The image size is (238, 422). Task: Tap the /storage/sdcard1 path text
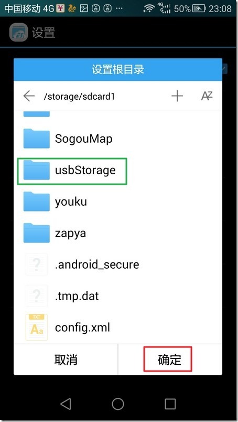coord(79,97)
